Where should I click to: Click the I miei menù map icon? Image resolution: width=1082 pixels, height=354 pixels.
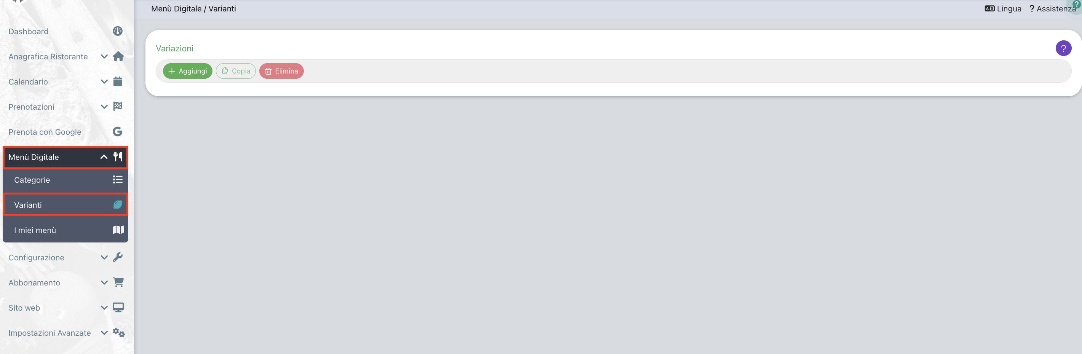(x=118, y=230)
